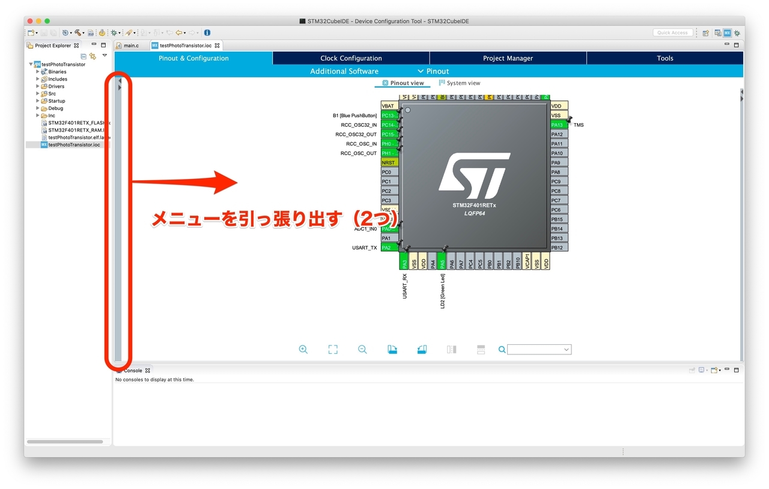Close the testPhotoTransistor.ioc editor tab
Viewport: 769px width, 489px height.
[x=217, y=45]
